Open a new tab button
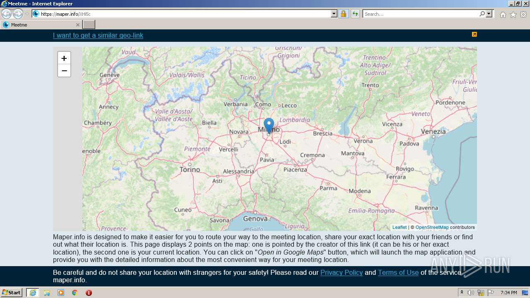 pos(89,25)
